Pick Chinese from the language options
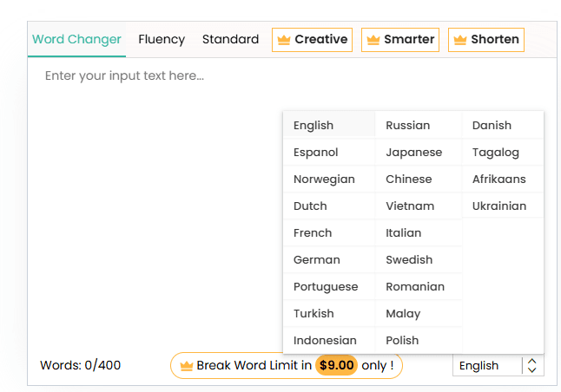Screen dimensions: 561x392 (x=408, y=180)
